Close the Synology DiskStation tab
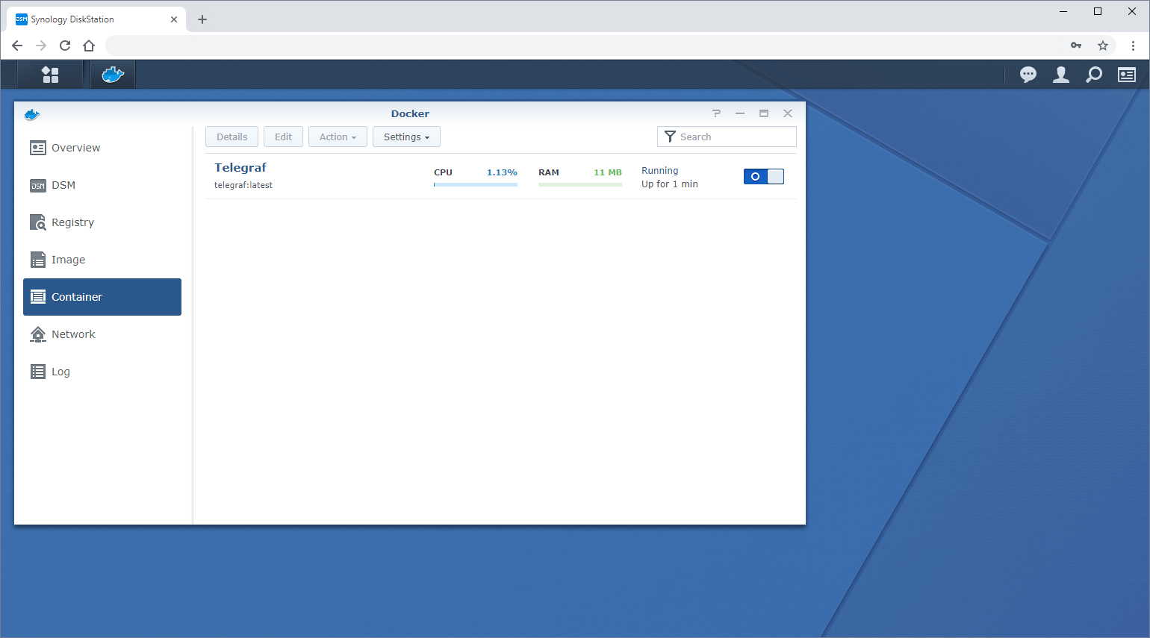The height and width of the screenshot is (638, 1150). [x=174, y=19]
